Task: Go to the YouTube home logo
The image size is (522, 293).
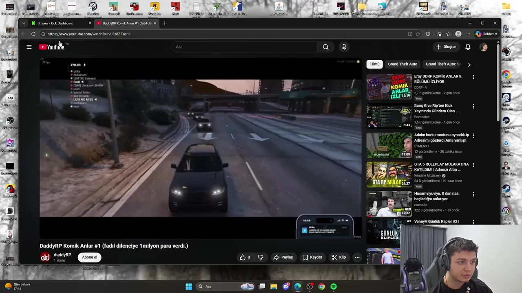Action: [x=52, y=47]
